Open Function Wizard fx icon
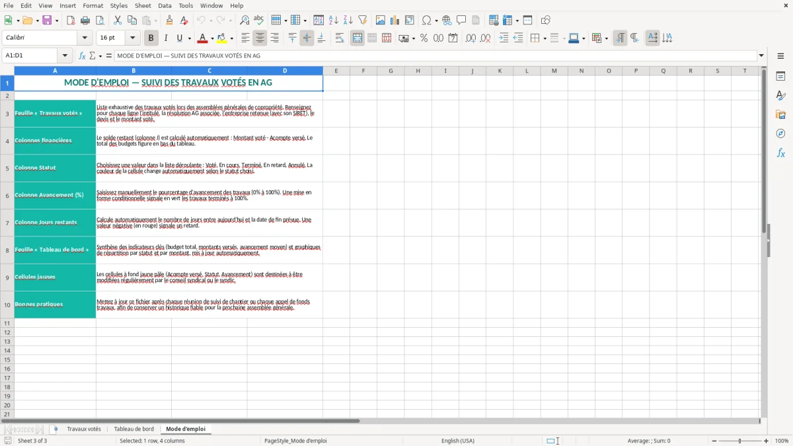 (x=82, y=56)
